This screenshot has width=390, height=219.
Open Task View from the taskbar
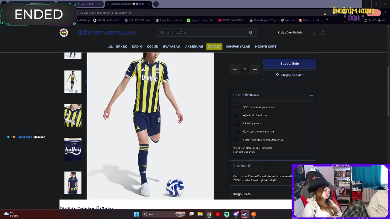tap(191, 214)
